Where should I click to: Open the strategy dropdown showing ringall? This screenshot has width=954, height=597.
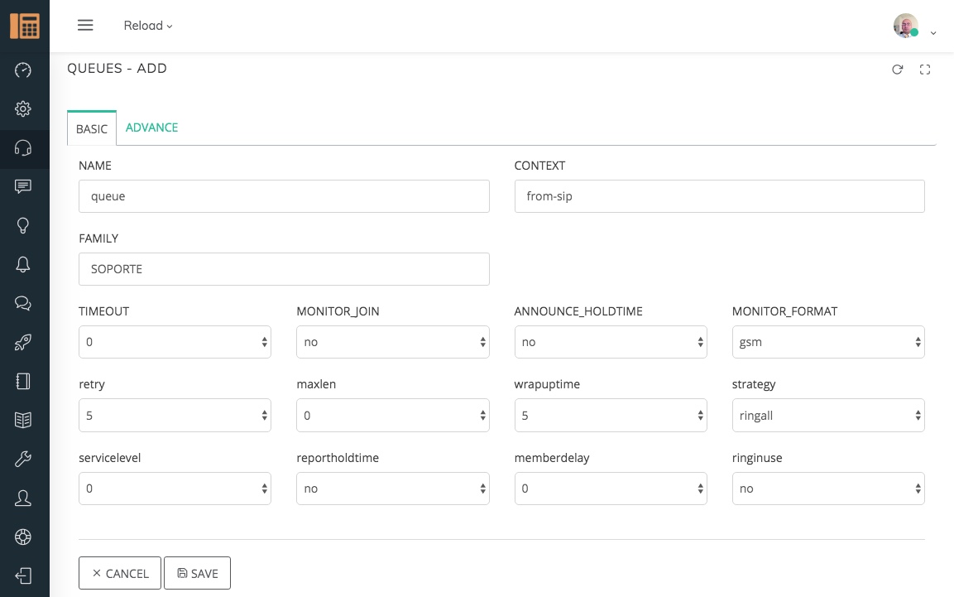click(827, 416)
